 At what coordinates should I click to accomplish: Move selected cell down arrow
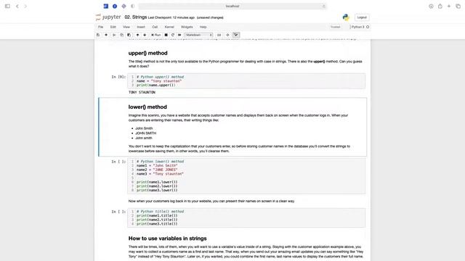tap(145, 35)
